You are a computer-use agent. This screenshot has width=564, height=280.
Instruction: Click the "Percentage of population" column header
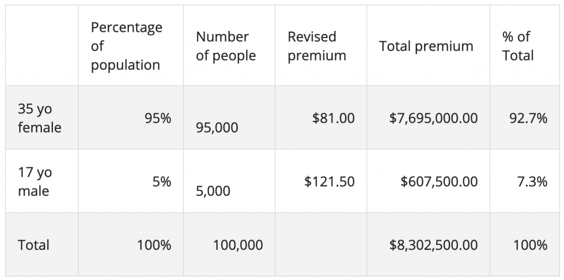point(126,46)
